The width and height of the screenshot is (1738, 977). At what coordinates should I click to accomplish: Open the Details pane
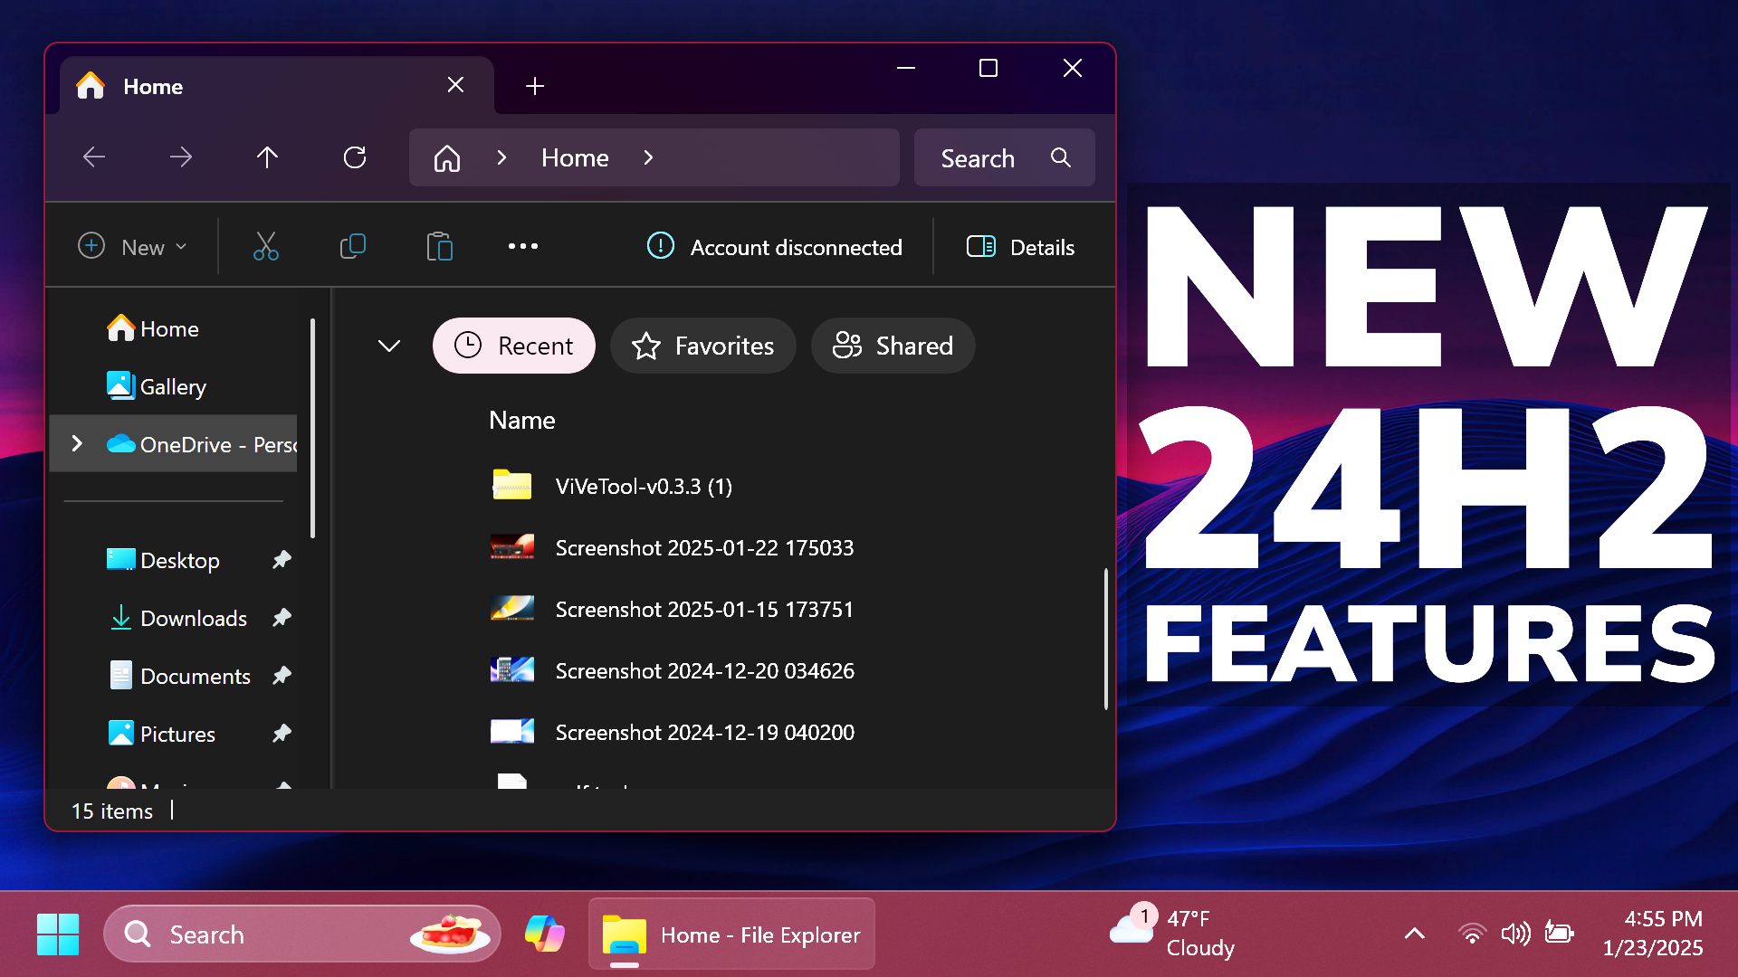[1020, 246]
